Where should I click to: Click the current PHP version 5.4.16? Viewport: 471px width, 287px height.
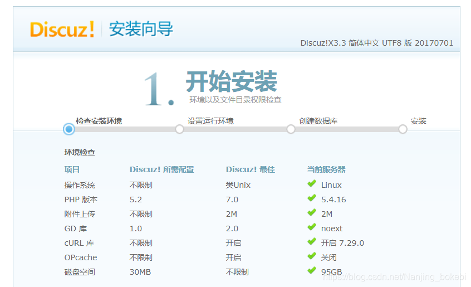(333, 200)
